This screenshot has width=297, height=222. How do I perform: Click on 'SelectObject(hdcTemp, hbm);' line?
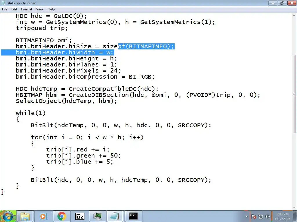tap(66, 101)
